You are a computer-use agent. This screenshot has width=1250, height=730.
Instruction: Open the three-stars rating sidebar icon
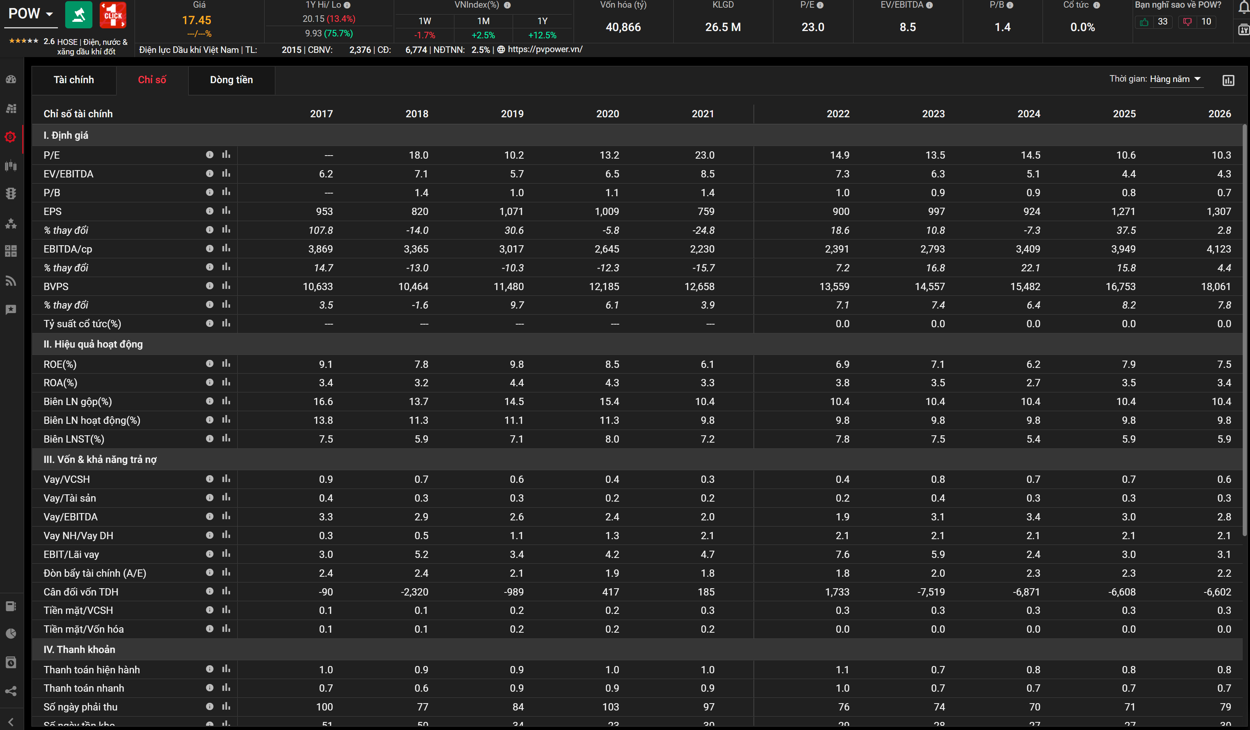click(11, 223)
